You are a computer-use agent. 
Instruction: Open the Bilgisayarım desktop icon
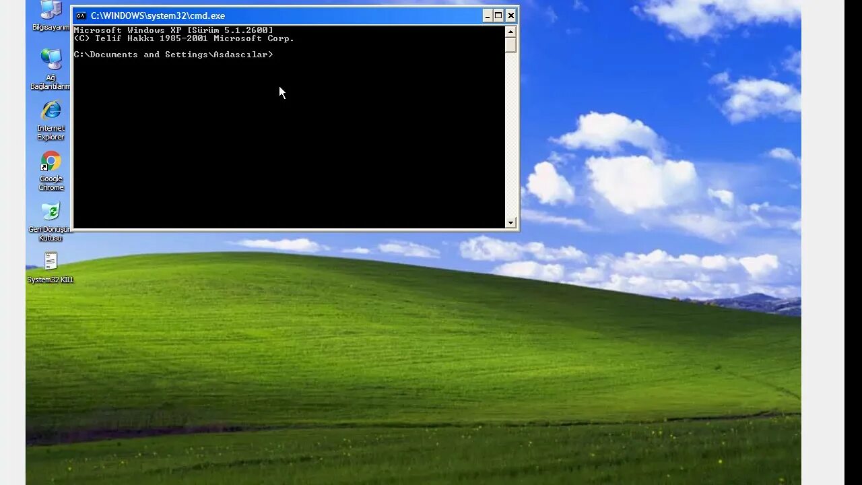51,15
